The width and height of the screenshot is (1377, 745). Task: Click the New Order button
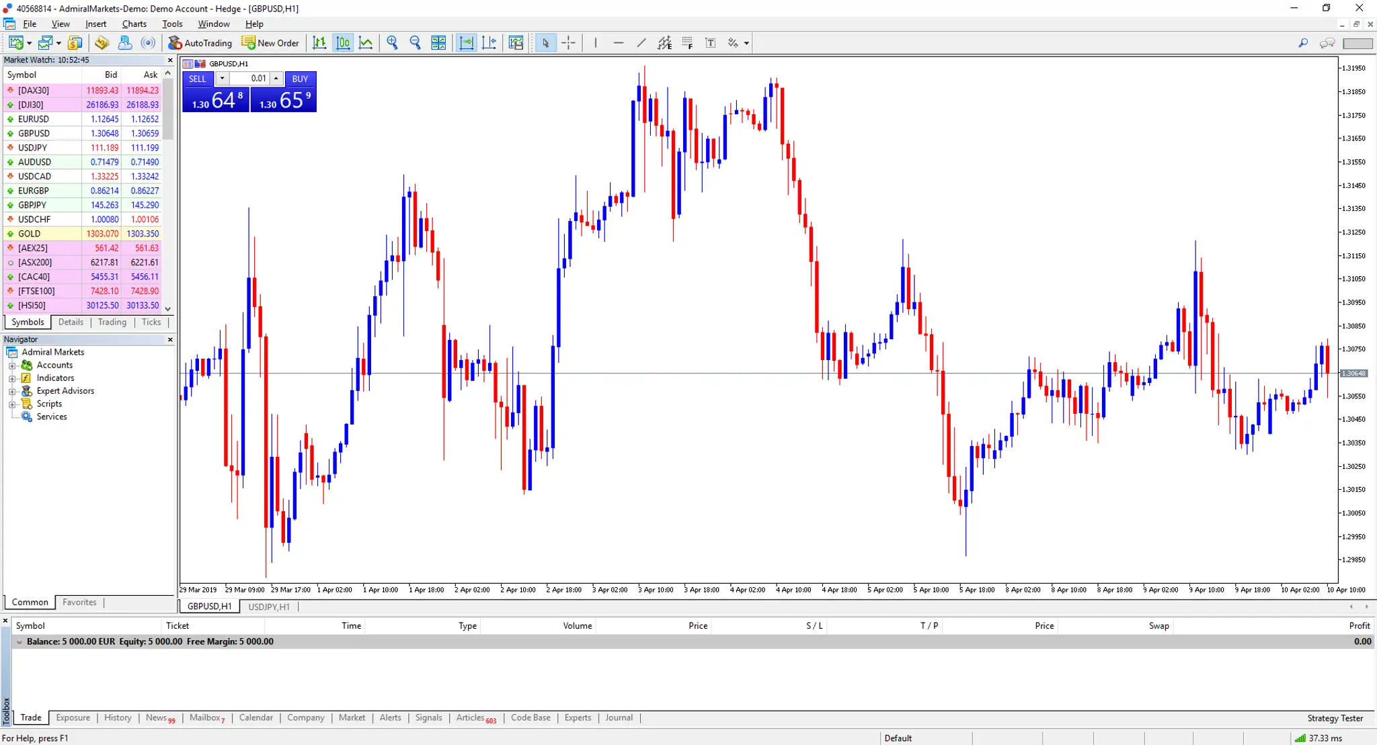(x=270, y=43)
